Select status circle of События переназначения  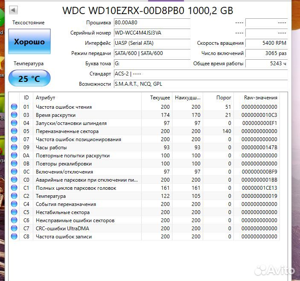coord(14,204)
